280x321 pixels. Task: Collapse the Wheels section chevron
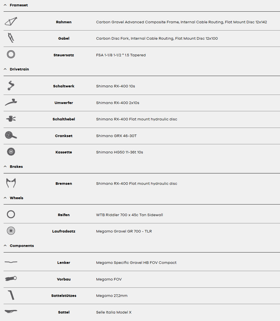[5, 198]
